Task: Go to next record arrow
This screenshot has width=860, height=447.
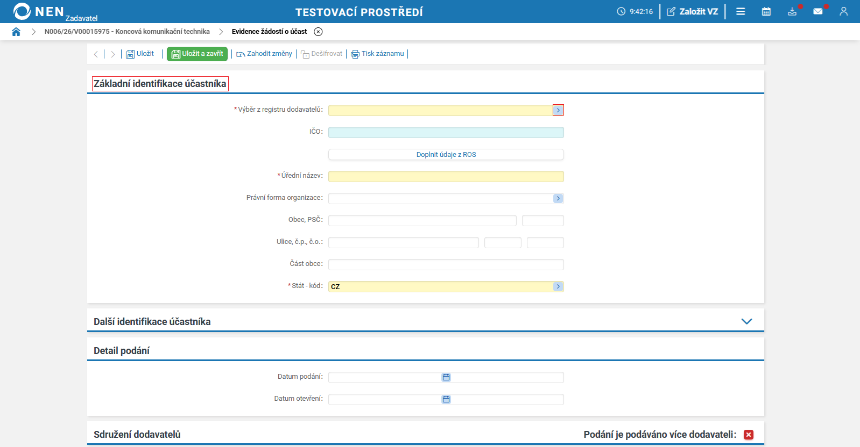Action: click(112, 54)
